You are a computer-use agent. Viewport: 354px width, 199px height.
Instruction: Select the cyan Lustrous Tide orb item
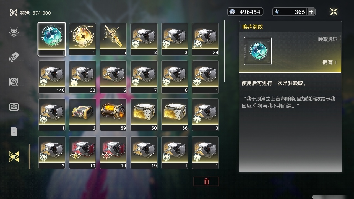click(52, 39)
